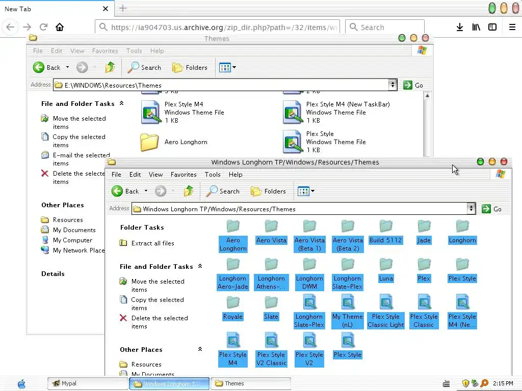Select the Royale folder
The image size is (522, 391).
coord(232,309)
